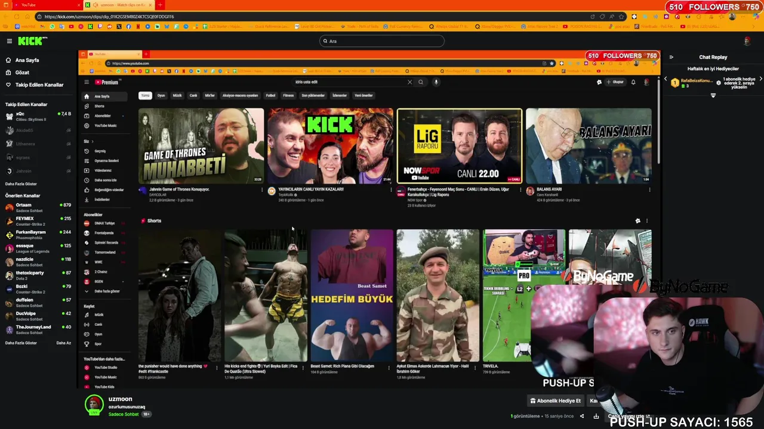Open the WhatsApp bookmark icon
This screenshot has width=764, height=429.
tap(52, 26)
